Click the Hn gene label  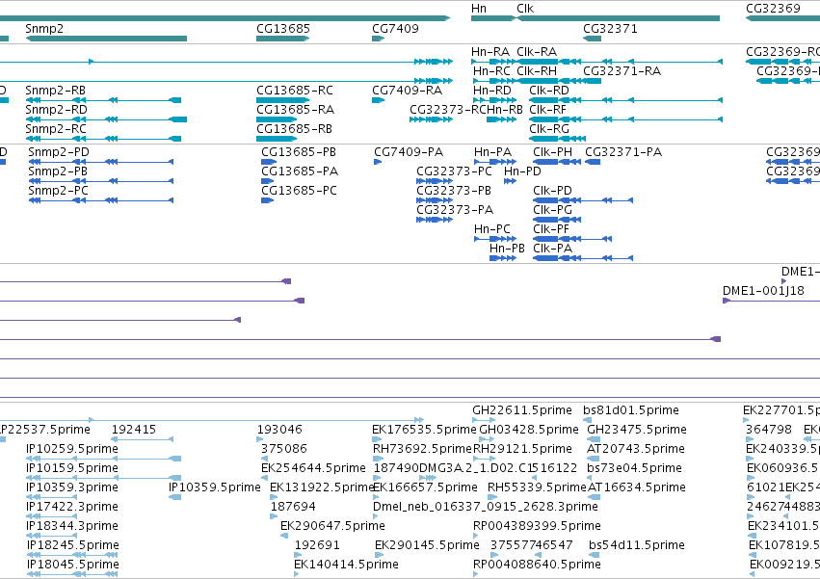pos(479,9)
